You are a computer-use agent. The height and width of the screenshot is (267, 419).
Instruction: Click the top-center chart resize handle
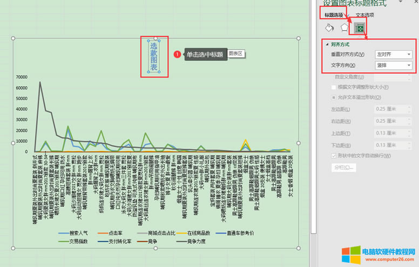point(157,38)
